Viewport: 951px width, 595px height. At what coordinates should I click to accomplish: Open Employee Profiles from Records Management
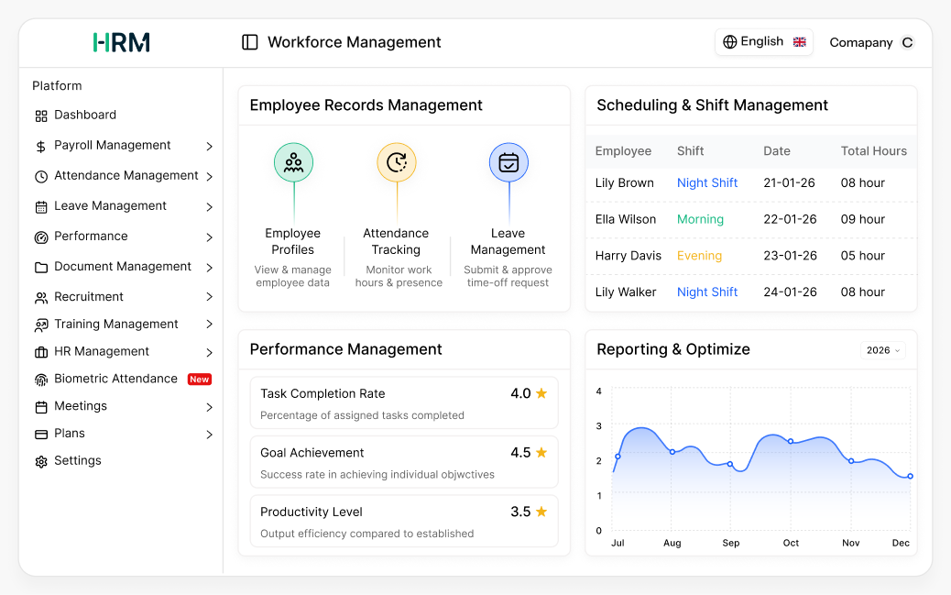[293, 163]
